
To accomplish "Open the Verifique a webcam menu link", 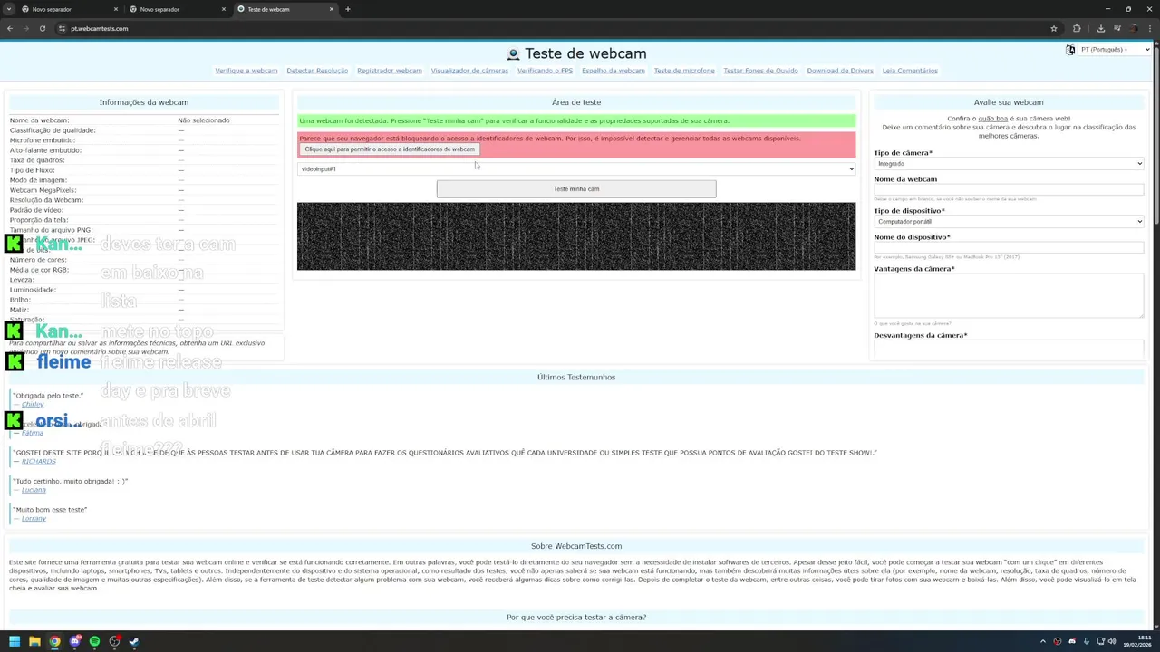I will tap(246, 71).
